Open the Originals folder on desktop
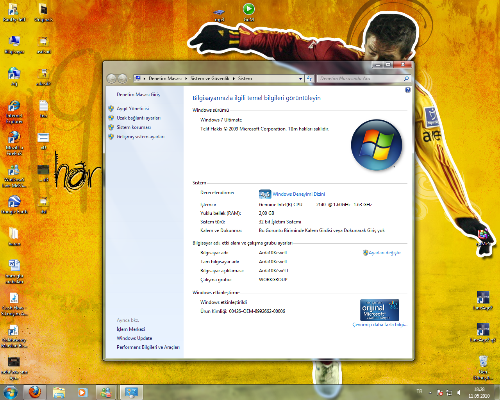The height and width of the screenshot is (400, 500). pyautogui.click(x=43, y=12)
